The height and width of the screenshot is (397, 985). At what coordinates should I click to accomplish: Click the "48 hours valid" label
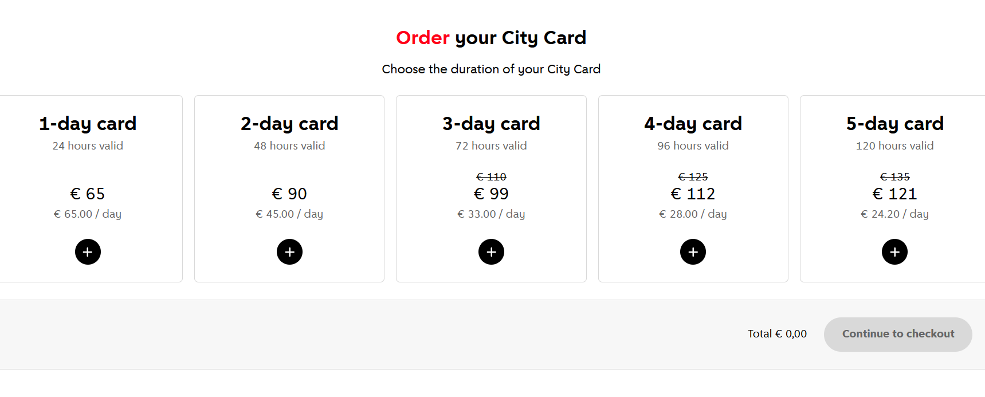click(289, 146)
